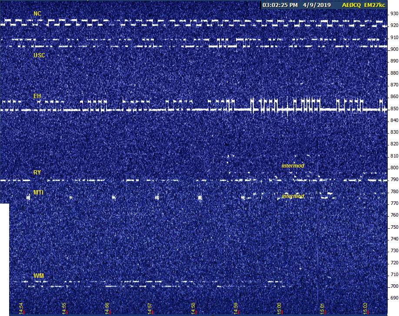Click the 15:02 time marker
Viewport: 399px width, 316px height.
(x=365, y=308)
